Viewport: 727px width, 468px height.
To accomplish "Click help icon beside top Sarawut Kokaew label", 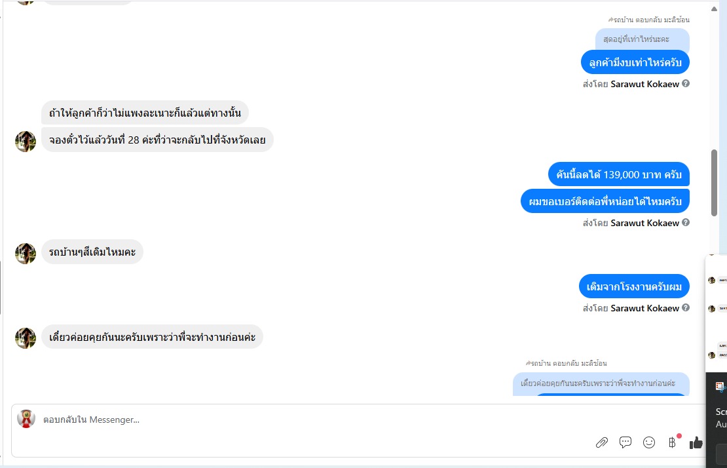I will pyautogui.click(x=686, y=83).
